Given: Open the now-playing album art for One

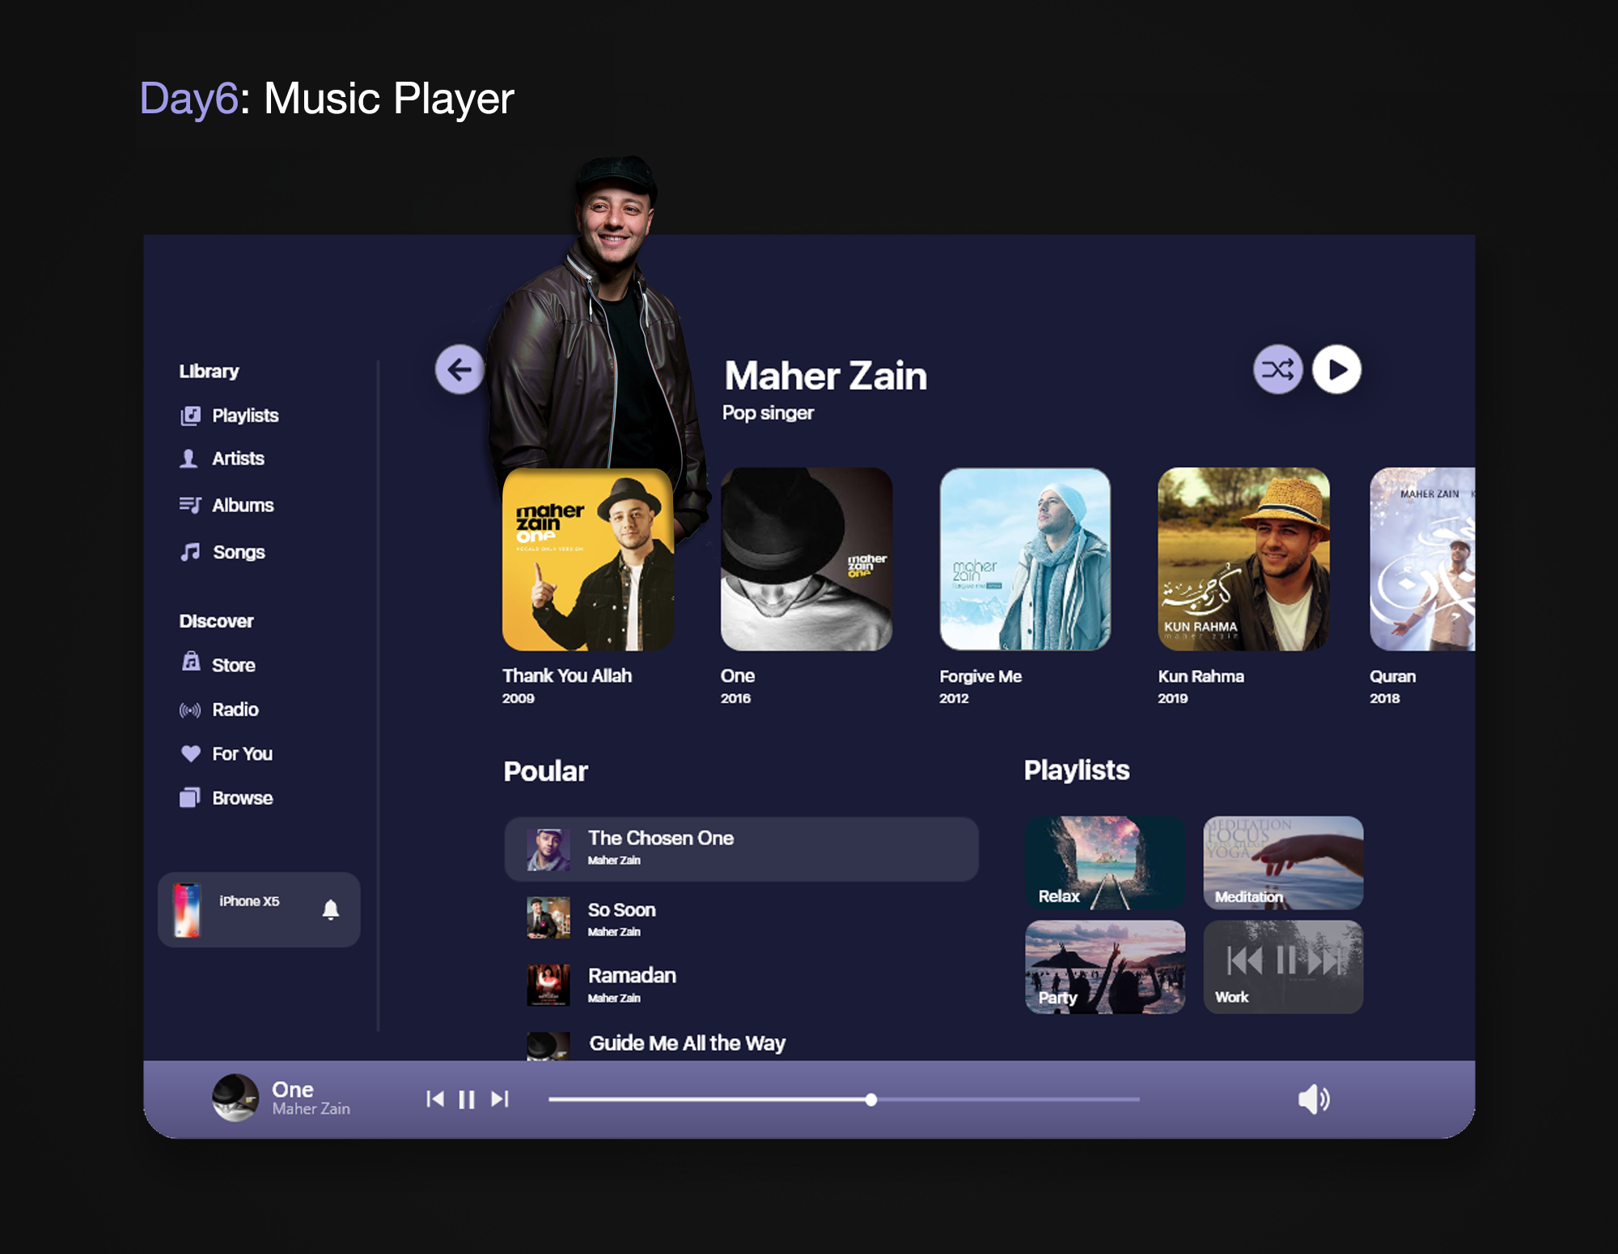Looking at the screenshot, I should 235,1098.
